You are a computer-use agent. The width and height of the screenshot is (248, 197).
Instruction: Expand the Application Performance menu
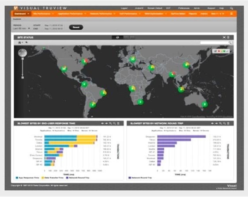point(72,14)
